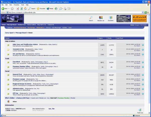
Task: Open the Favorites menu
Action: point(16,5)
